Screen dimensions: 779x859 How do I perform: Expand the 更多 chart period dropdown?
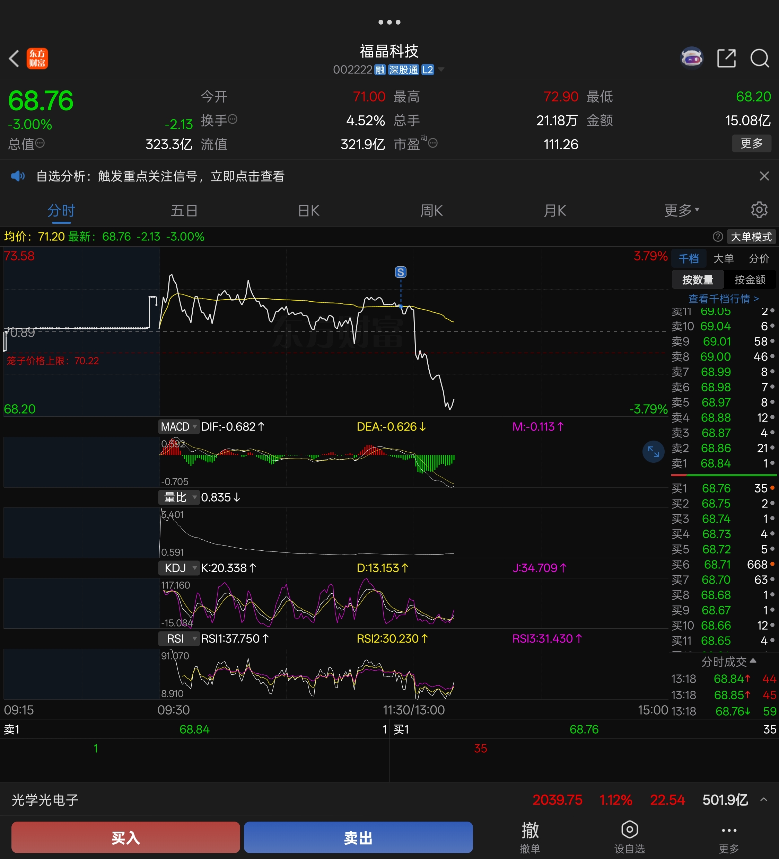681,210
